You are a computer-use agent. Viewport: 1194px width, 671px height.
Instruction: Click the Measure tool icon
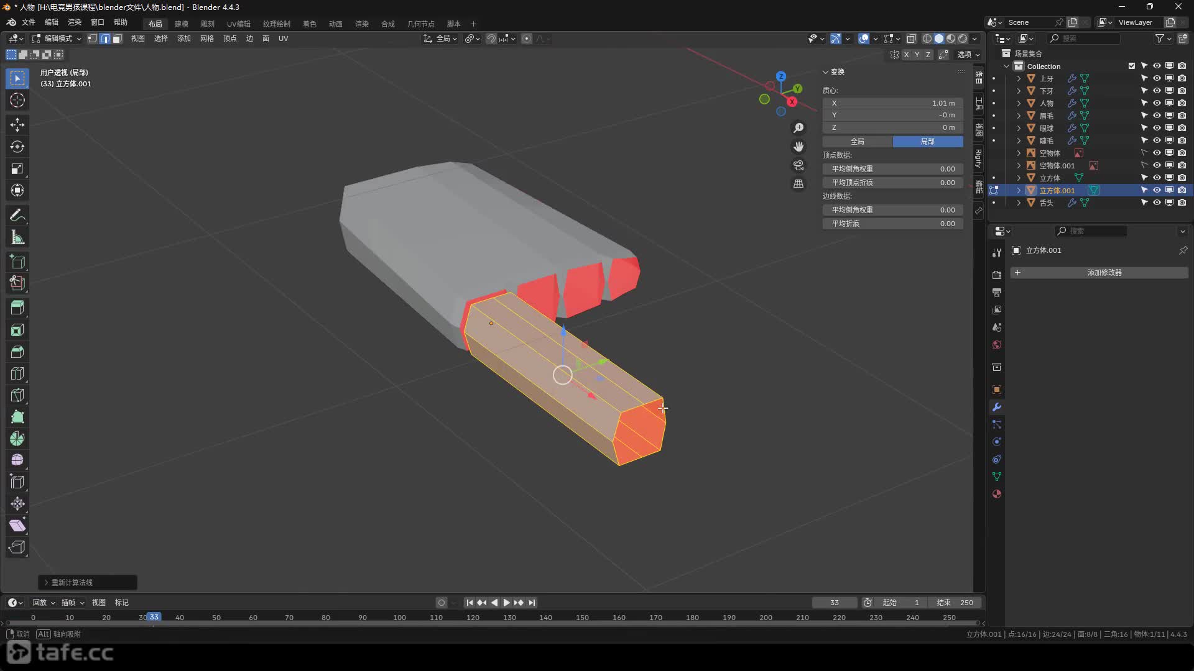(17, 237)
